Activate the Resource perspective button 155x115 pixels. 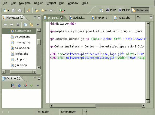click(x=140, y=10)
